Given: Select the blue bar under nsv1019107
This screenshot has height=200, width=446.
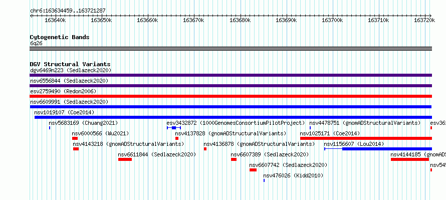Looking at the screenshot, I should click(x=233, y=117).
